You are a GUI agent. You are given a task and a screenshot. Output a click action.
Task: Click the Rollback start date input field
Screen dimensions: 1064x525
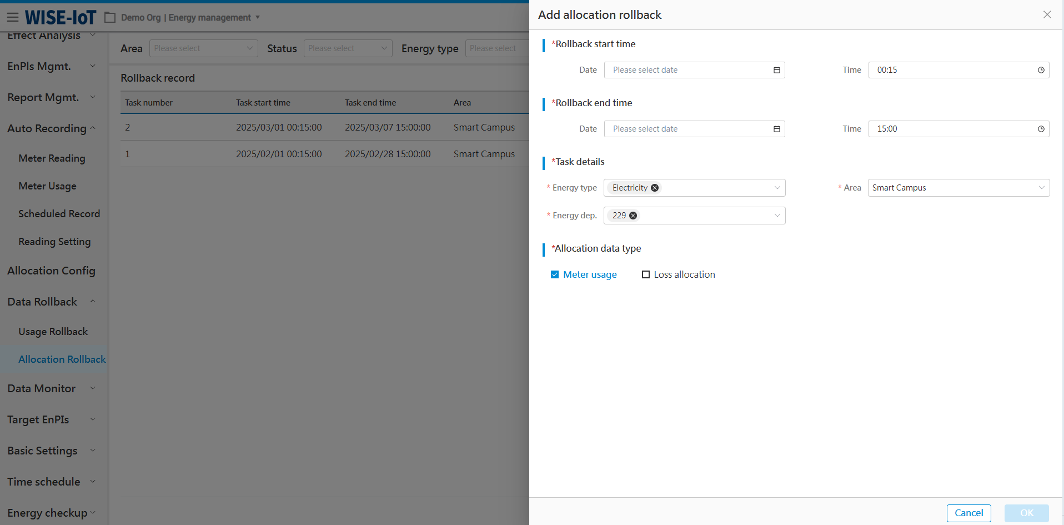click(689, 70)
